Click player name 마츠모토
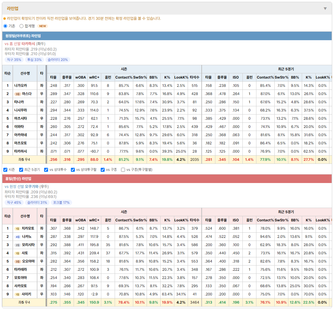Image resolution: width=334 pixels, height=310 pixels. pos(21,143)
